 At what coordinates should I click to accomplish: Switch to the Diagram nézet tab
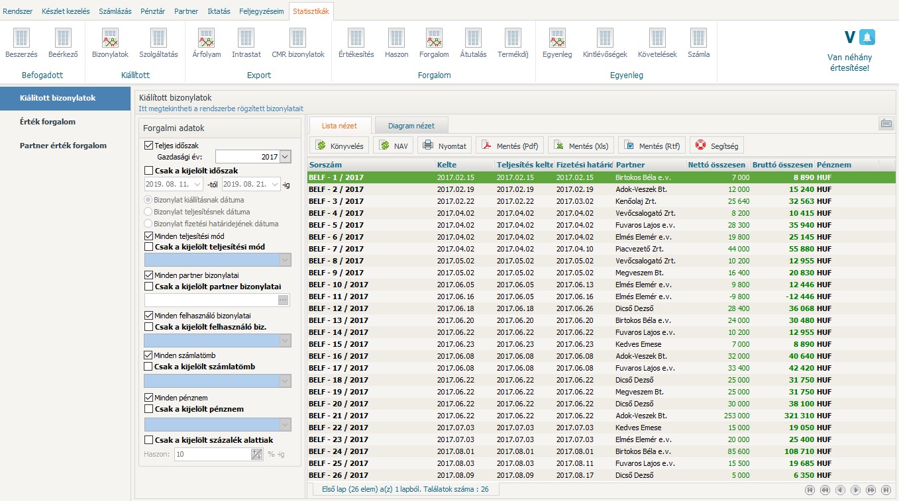tap(411, 125)
